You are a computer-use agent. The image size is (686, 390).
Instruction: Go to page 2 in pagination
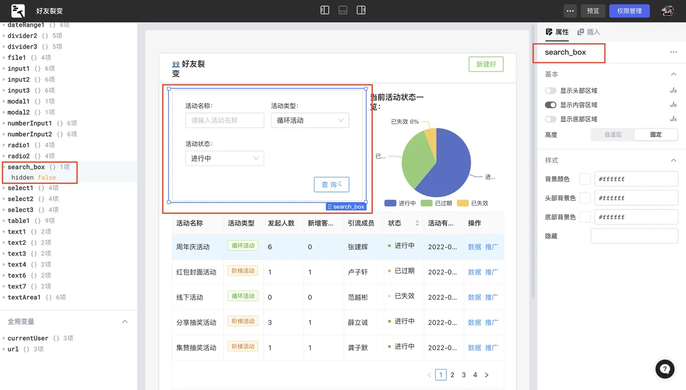[452, 375]
